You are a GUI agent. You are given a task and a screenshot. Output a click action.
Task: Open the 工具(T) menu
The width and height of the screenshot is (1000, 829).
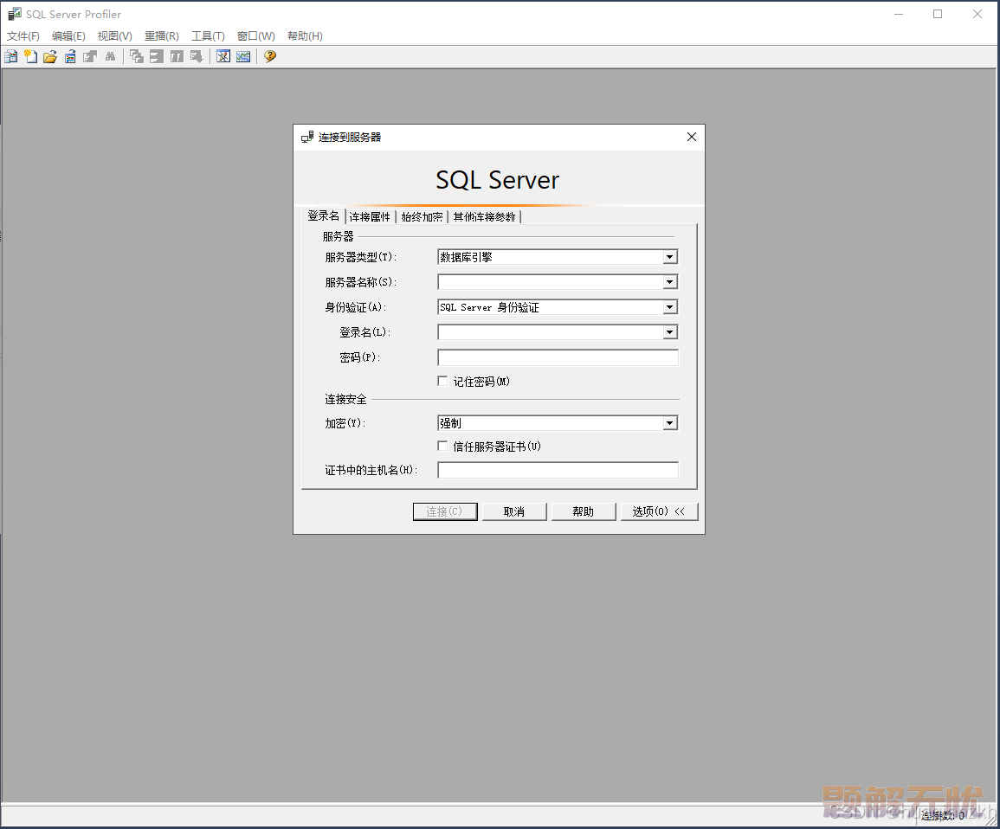click(x=208, y=36)
